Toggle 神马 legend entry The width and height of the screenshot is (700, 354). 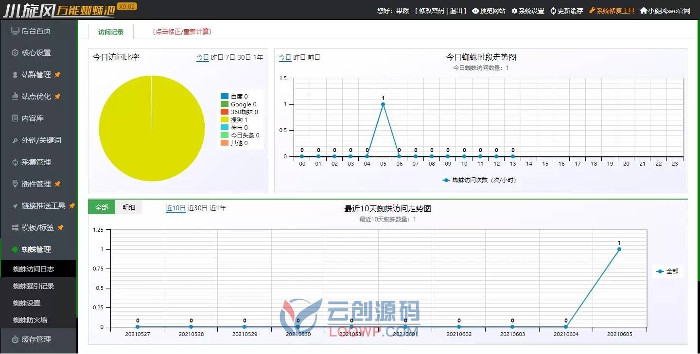(234, 127)
